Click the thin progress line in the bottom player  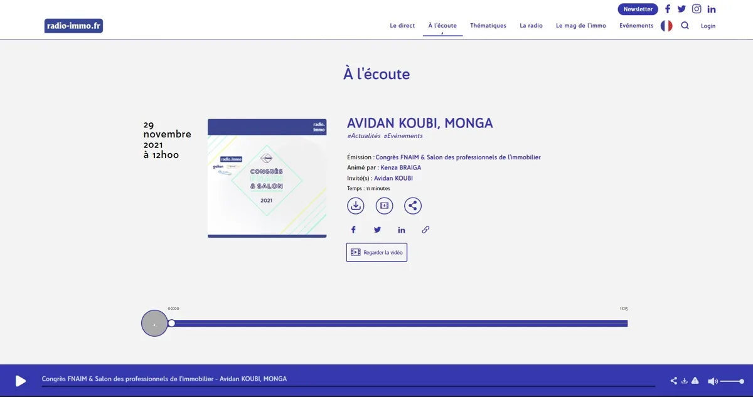[x=348, y=386]
